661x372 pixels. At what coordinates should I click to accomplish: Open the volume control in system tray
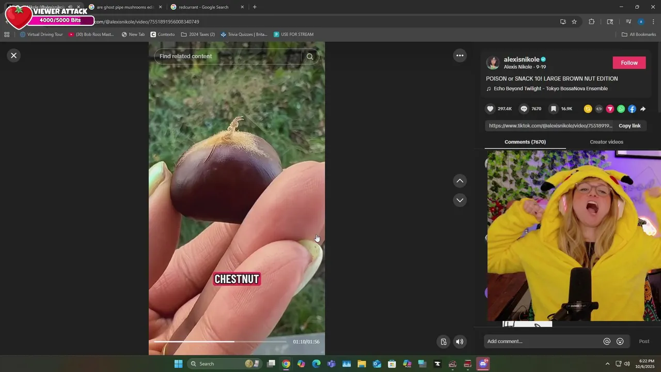click(x=627, y=364)
